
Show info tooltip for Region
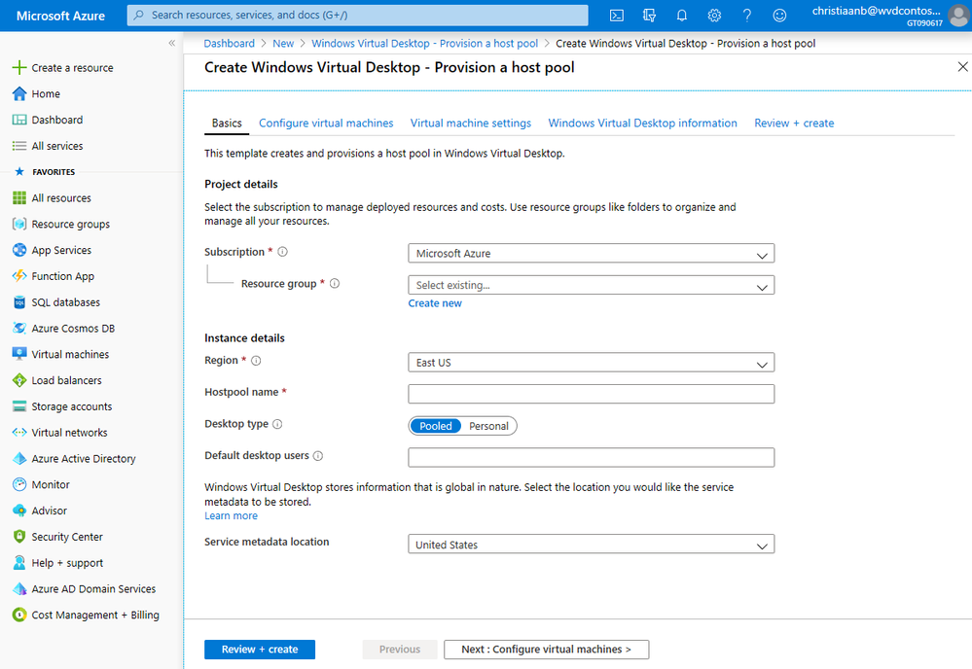(x=256, y=360)
